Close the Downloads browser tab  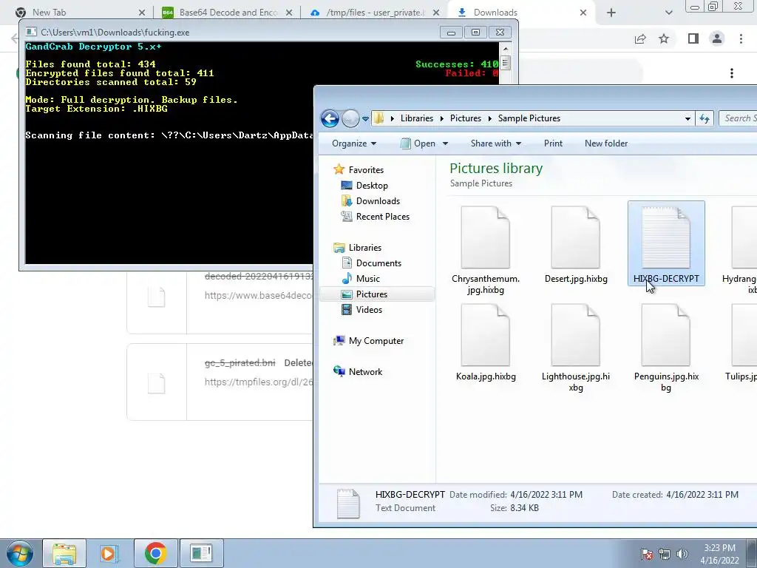point(583,13)
